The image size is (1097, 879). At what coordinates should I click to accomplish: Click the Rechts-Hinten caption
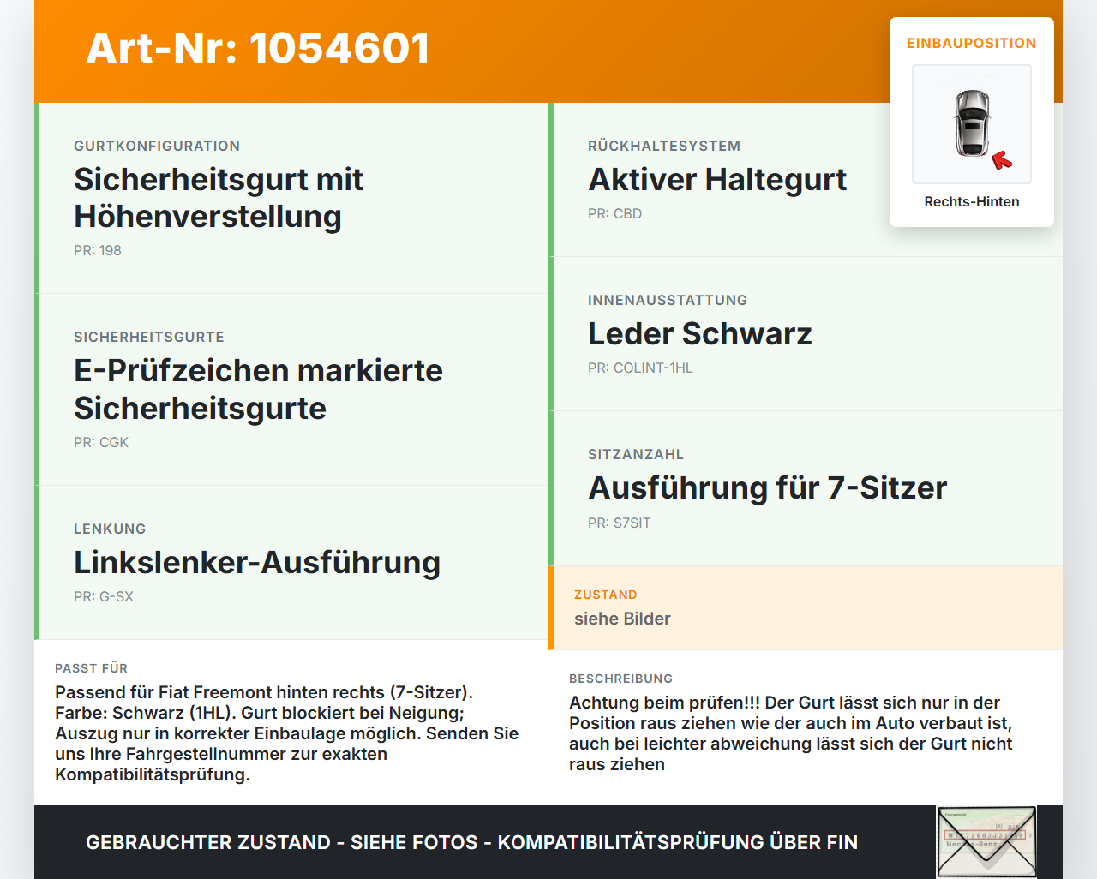972,201
